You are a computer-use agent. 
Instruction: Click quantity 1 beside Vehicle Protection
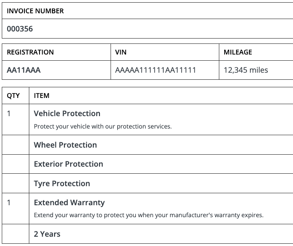(9, 113)
